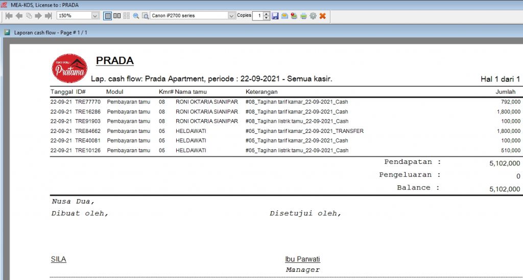The width and height of the screenshot is (523, 280).
Task: Open the Canon iP2700 printer dropdown
Action: [231, 16]
